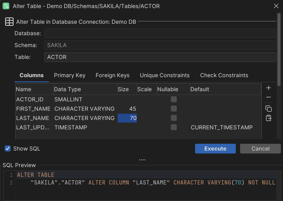This screenshot has width=283, height=201.
Task: Select the Unique Constraints tab
Action: coord(164,75)
